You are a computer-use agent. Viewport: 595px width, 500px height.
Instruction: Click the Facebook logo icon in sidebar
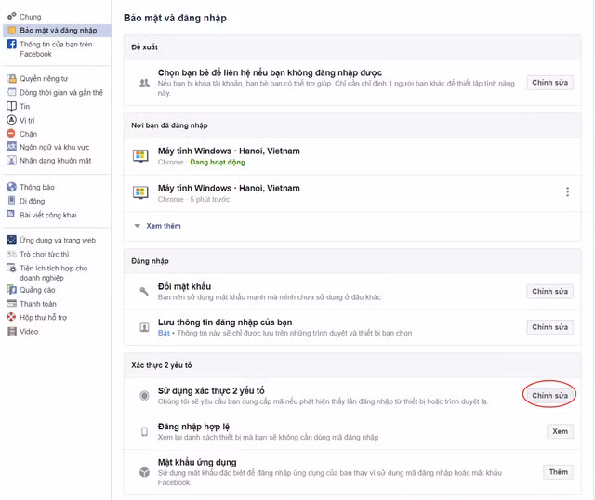pos(12,44)
